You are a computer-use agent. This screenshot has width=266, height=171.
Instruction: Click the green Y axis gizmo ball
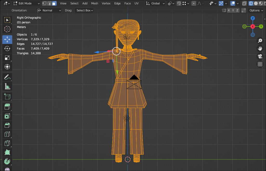261,26
